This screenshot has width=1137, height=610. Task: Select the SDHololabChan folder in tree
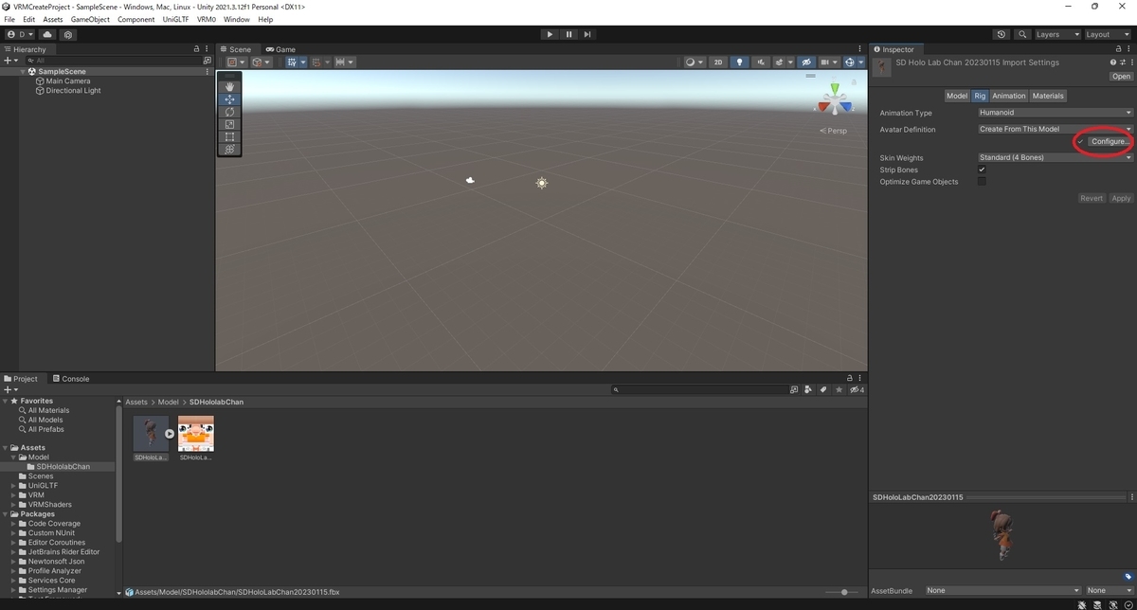[x=63, y=466]
